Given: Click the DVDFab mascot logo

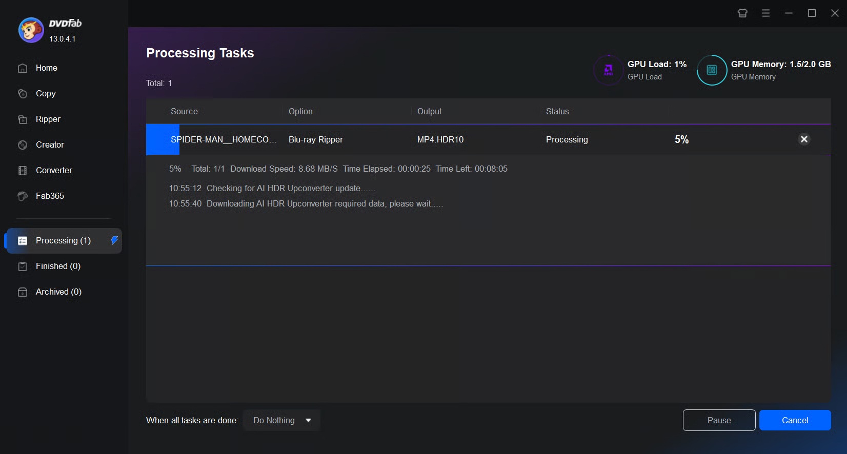Looking at the screenshot, I should (x=31, y=30).
